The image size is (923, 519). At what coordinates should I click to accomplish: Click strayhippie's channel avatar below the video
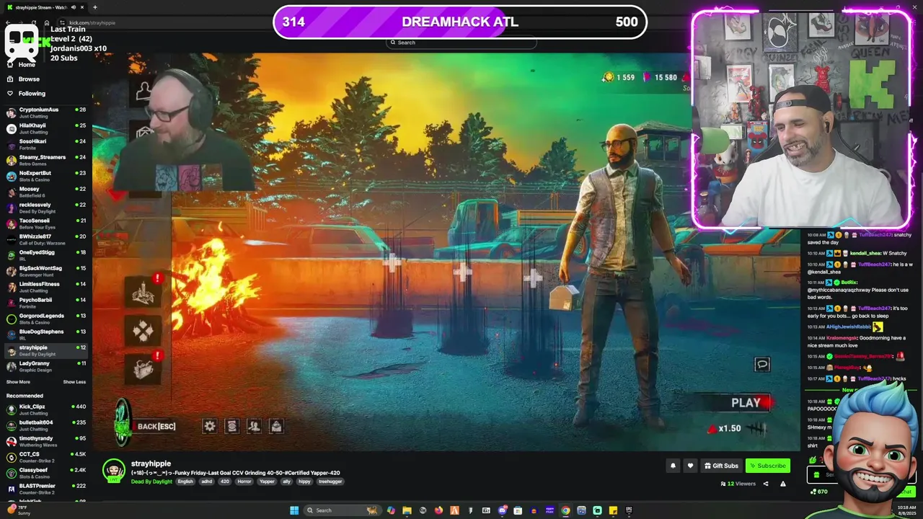tap(113, 471)
